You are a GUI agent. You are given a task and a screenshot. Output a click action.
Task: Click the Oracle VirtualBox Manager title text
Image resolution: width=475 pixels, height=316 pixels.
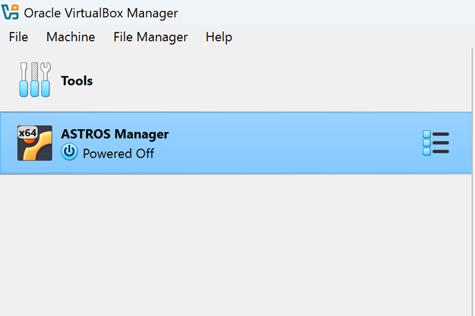point(101,13)
